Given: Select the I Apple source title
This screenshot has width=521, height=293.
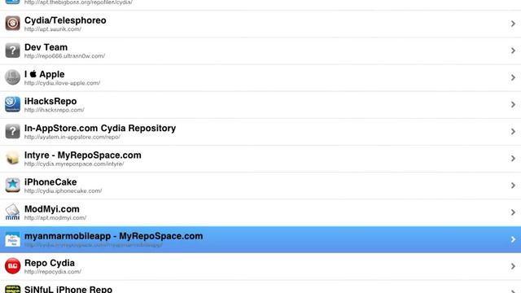Looking at the screenshot, I should 45,74.
